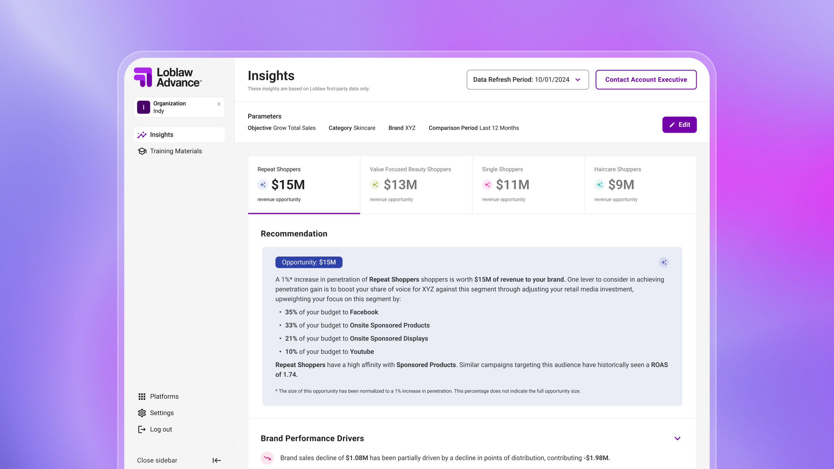Open Settings via the gear icon
The width and height of the screenshot is (834, 469).
point(142,413)
